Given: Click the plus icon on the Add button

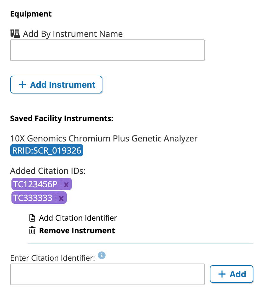Looking at the screenshot, I should point(222,274).
